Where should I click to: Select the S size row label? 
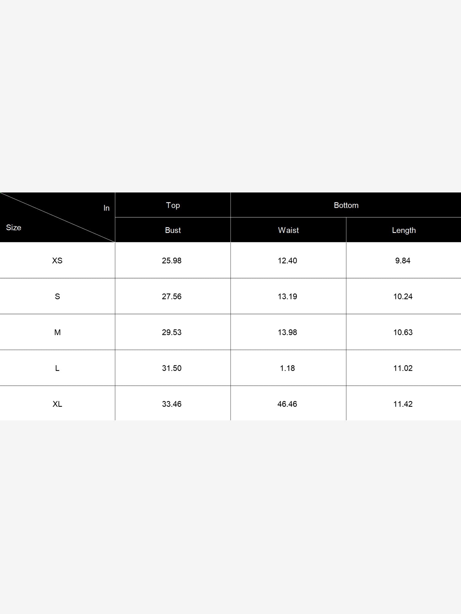coord(57,297)
